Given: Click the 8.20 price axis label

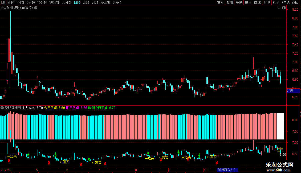Looking at the screenshot, I should (295, 10).
